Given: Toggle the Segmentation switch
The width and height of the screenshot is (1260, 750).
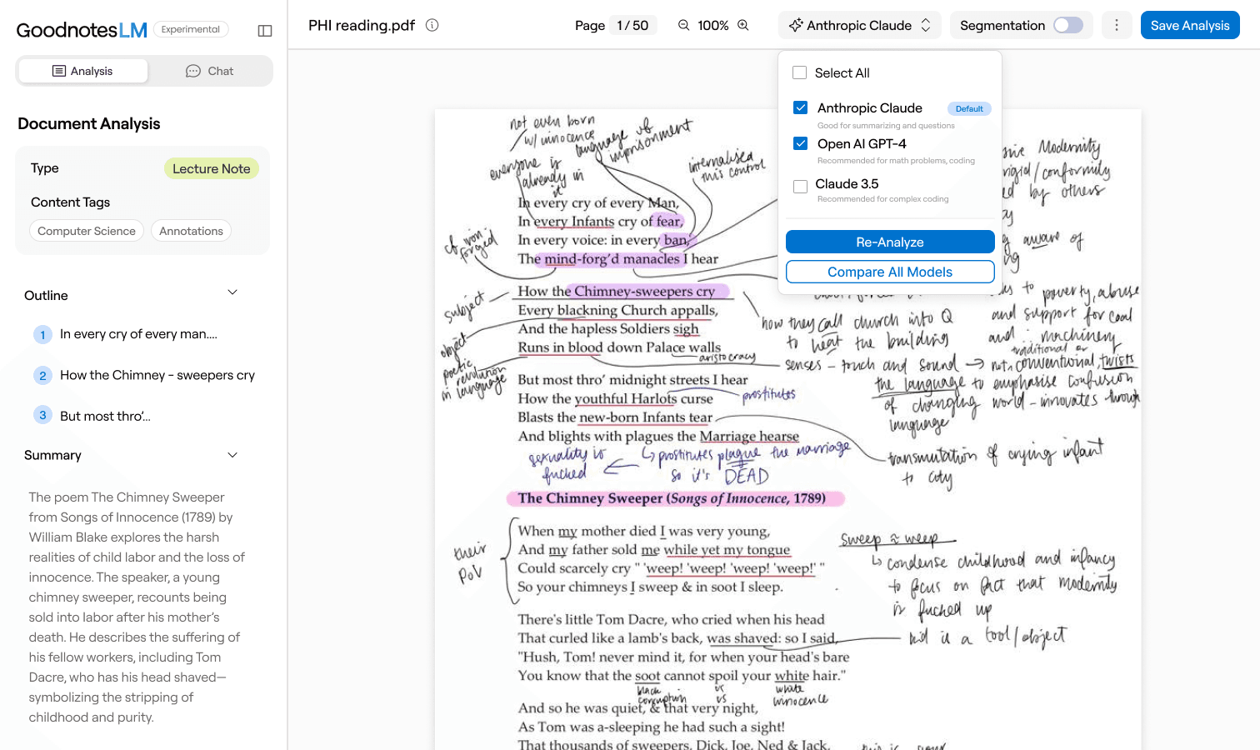Looking at the screenshot, I should click(1068, 25).
